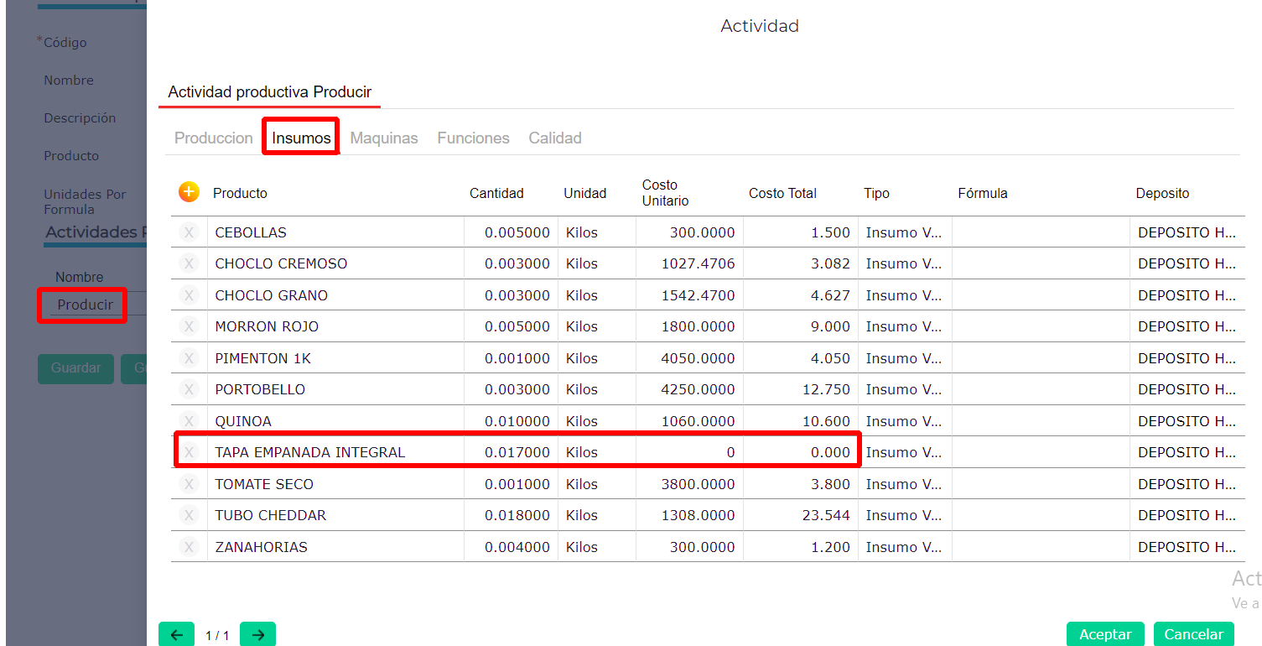
Task: Go to previous page with left arrow
Action: [x=176, y=635]
